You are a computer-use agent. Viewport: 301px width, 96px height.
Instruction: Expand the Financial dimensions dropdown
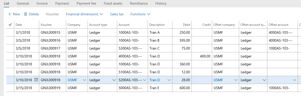point(85,14)
